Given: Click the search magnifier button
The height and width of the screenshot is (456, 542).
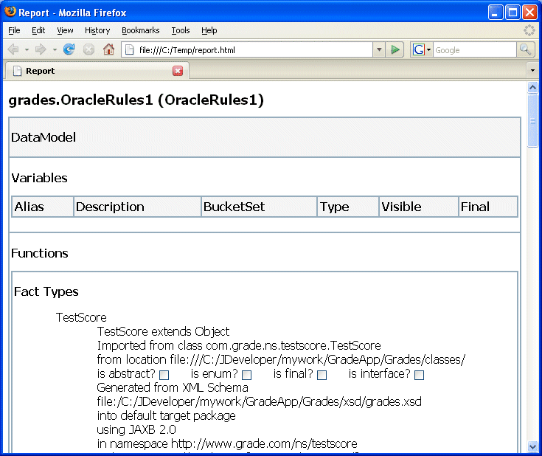Looking at the screenshot, I should tap(525, 50).
